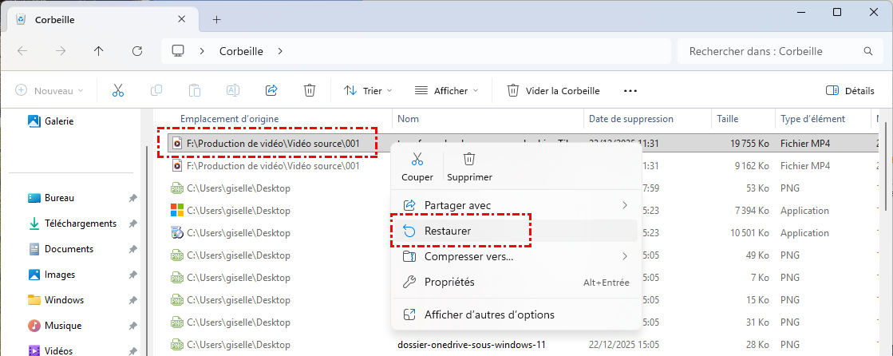
Task: Unpin Téléchargements from quick access
Action: [x=131, y=223]
